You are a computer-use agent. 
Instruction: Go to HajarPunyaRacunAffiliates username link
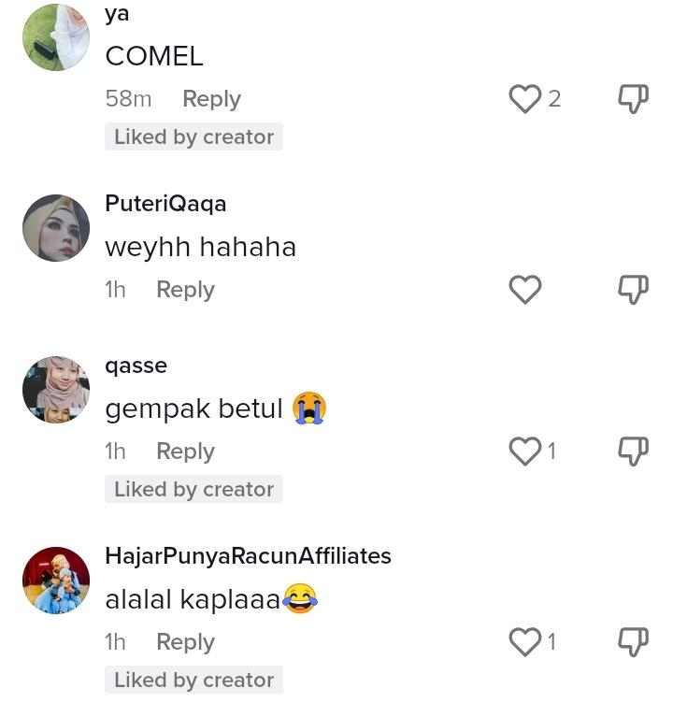[248, 556]
